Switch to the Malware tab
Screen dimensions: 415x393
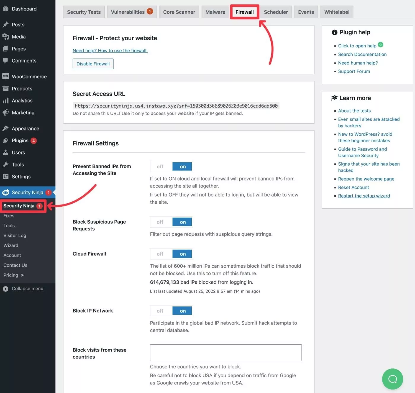point(215,12)
